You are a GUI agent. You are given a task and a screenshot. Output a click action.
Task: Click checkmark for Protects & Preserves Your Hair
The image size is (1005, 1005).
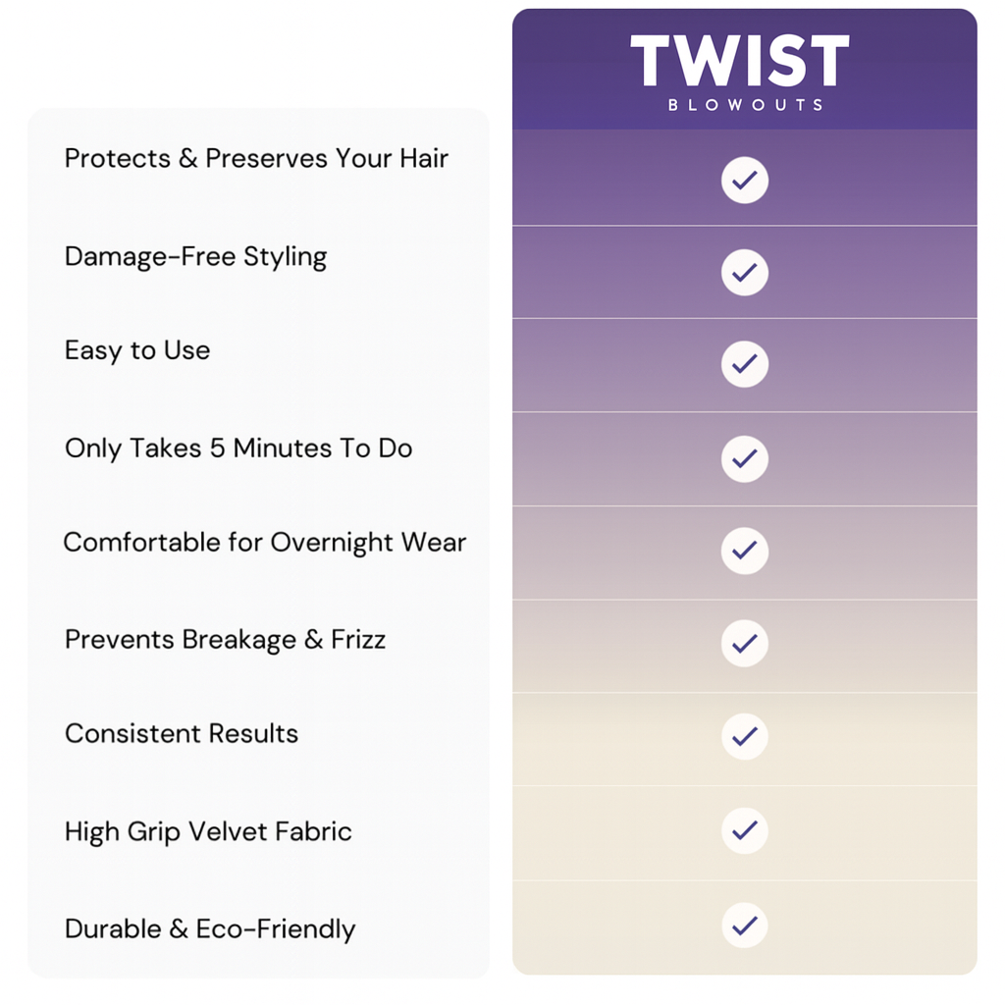pos(745,181)
